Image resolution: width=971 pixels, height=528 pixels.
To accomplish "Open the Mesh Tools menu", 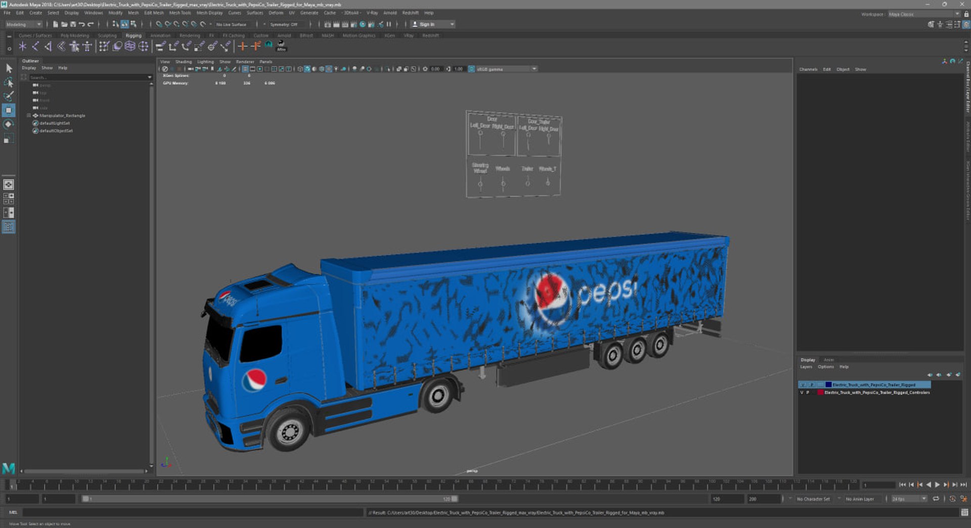I will [180, 13].
